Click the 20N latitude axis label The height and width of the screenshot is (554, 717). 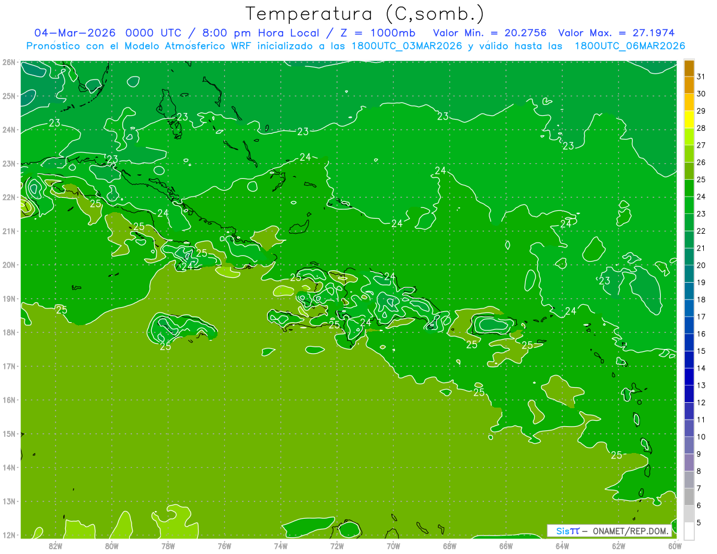coord(9,265)
